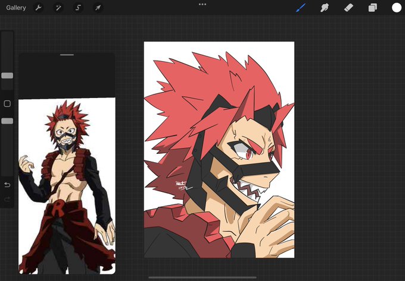Click the three-dot menu at top center
Image resolution: width=405 pixels, height=281 pixels.
tap(202, 4)
